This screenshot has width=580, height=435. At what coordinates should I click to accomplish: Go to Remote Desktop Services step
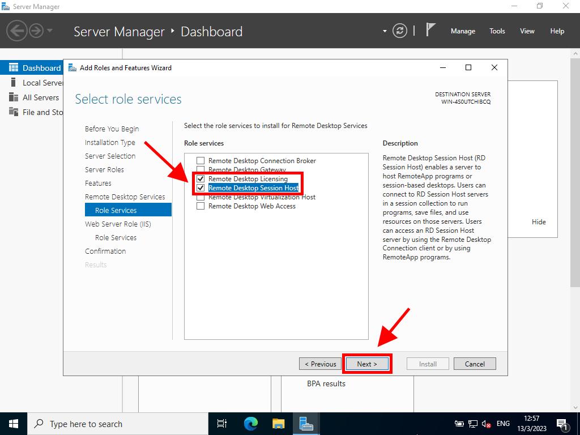(x=125, y=197)
